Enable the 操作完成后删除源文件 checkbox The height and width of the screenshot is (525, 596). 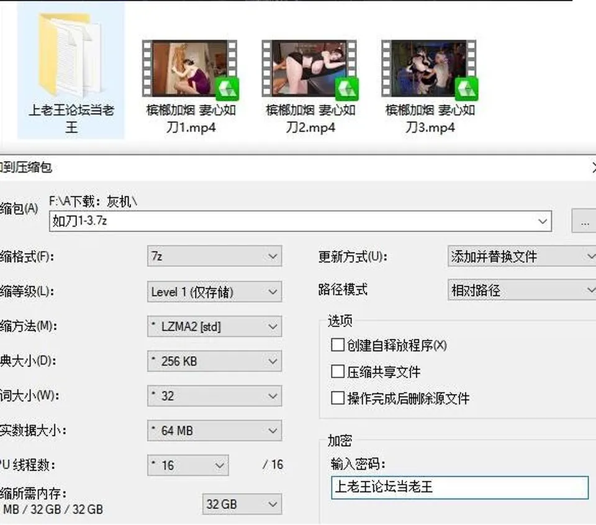338,398
